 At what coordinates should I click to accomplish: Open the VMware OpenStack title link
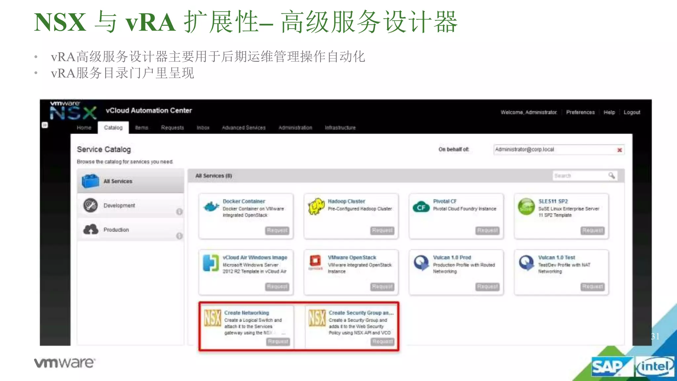352,258
